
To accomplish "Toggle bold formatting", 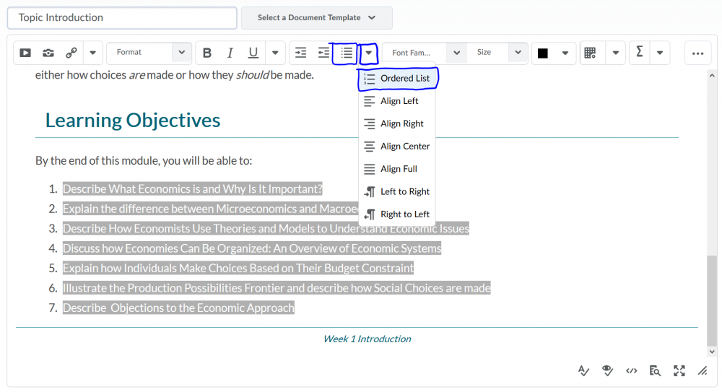I will [207, 53].
